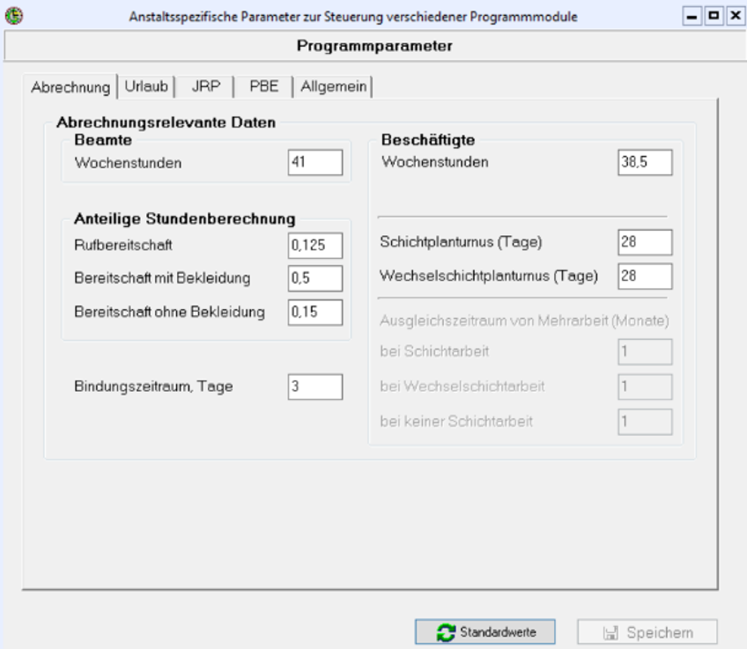Edit Beamte Wochenstunden field showing 41
The image size is (747, 649).
(x=314, y=162)
